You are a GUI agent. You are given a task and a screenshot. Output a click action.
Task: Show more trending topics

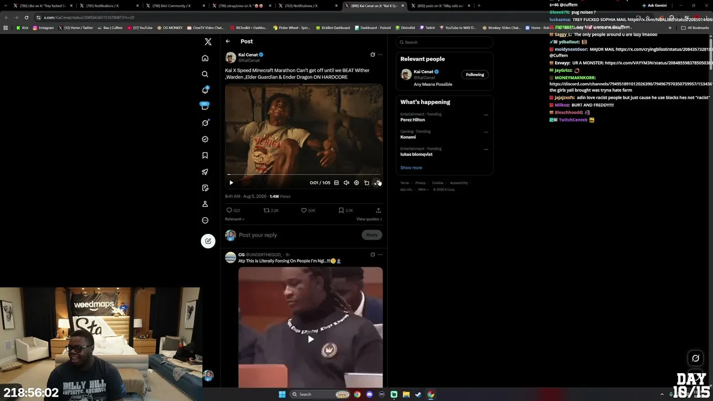pos(411,168)
